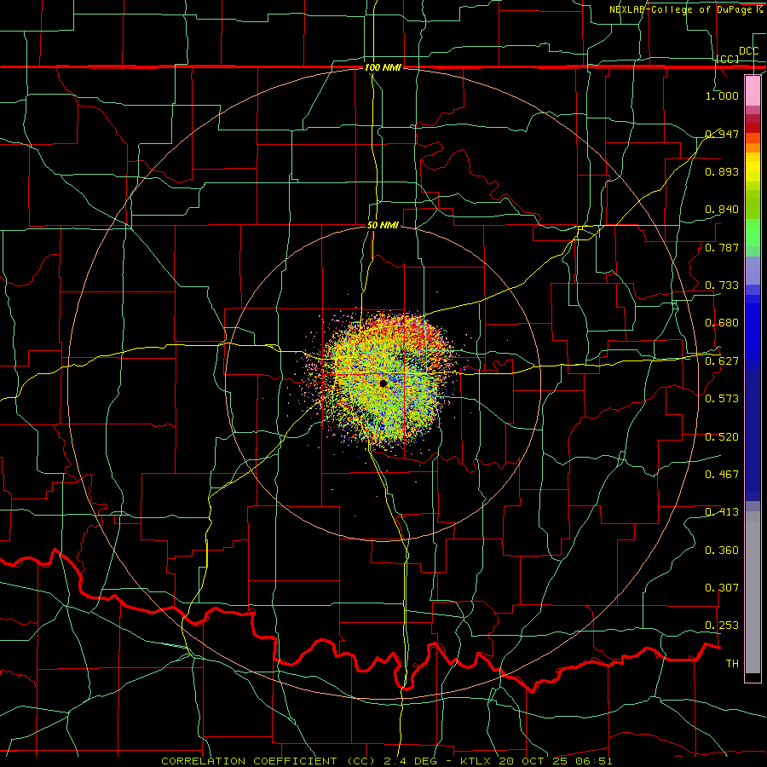This screenshot has width=767, height=767.
Task: Click the 0.733 scale value
Action: (x=722, y=285)
